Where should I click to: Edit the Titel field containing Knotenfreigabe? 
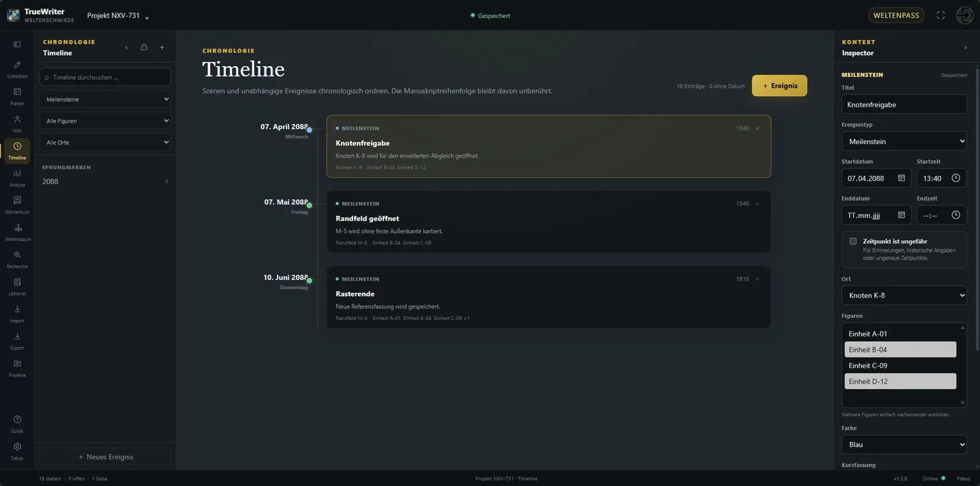click(x=904, y=104)
